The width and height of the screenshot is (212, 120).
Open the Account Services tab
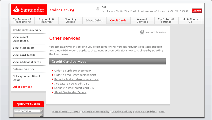[142, 21]
